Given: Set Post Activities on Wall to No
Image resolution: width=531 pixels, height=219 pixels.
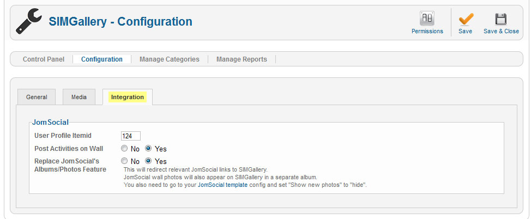Looking at the screenshot, I should pos(124,148).
